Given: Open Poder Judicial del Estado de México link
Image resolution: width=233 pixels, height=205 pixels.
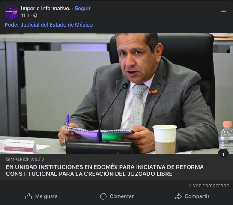Looking at the screenshot, I should pos(48,25).
